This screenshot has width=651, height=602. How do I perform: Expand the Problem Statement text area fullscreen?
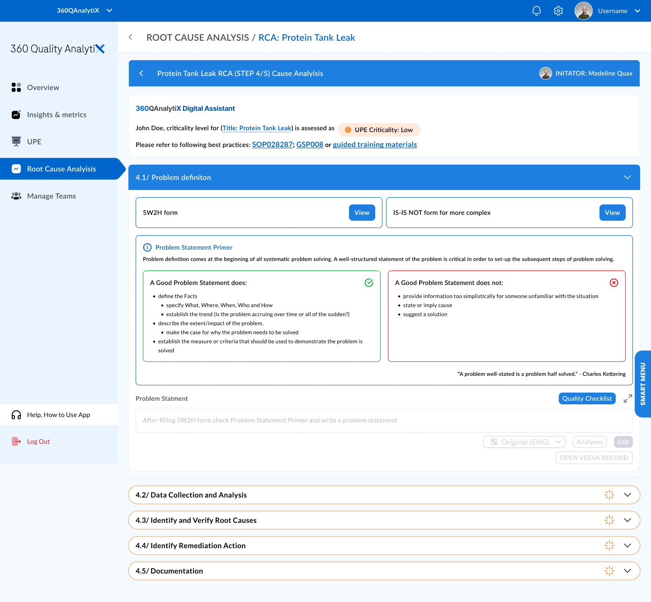coord(627,398)
